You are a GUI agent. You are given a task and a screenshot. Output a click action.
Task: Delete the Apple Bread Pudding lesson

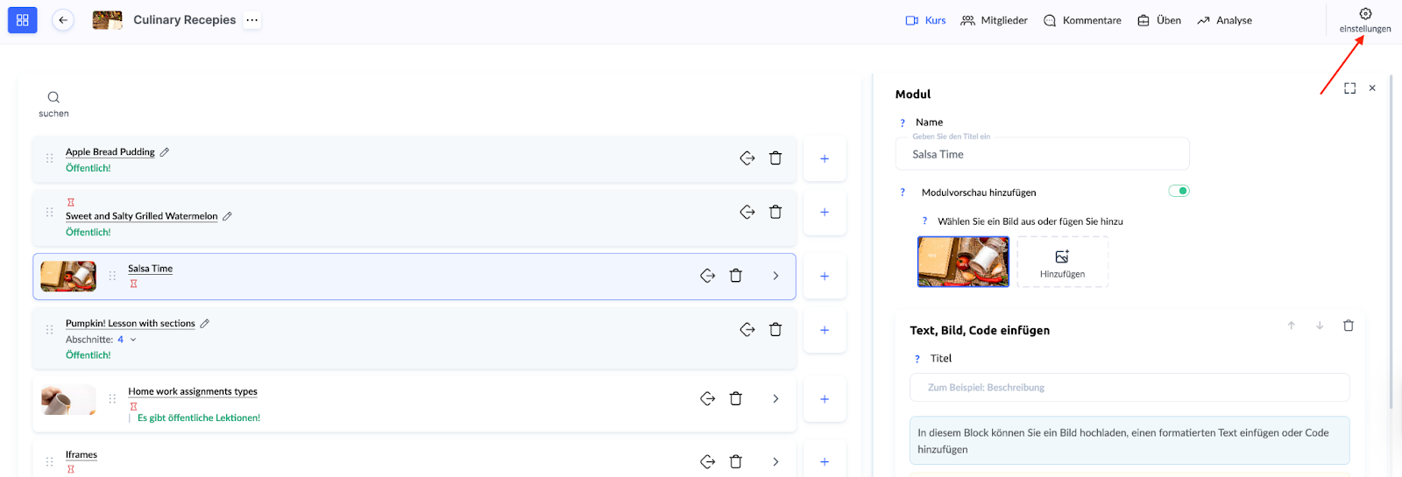point(775,158)
